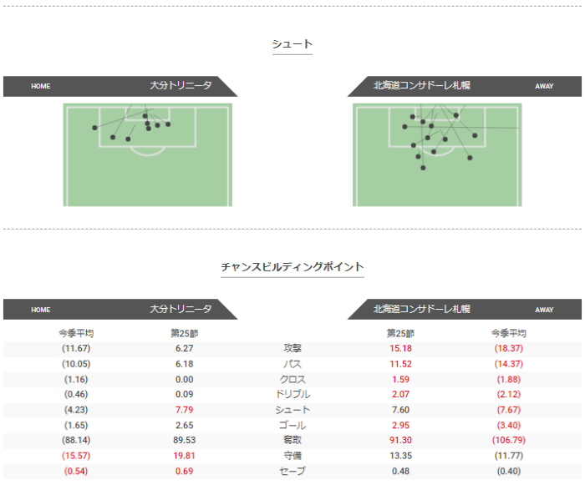Viewport: 585px width, 485px height.
Task: Click the 守備 row label
Action: point(292,456)
